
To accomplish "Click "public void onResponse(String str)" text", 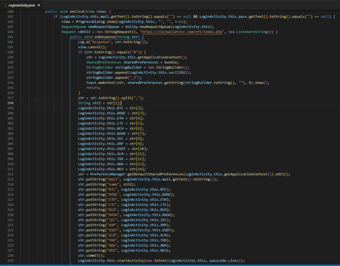I will pos(105,37).
